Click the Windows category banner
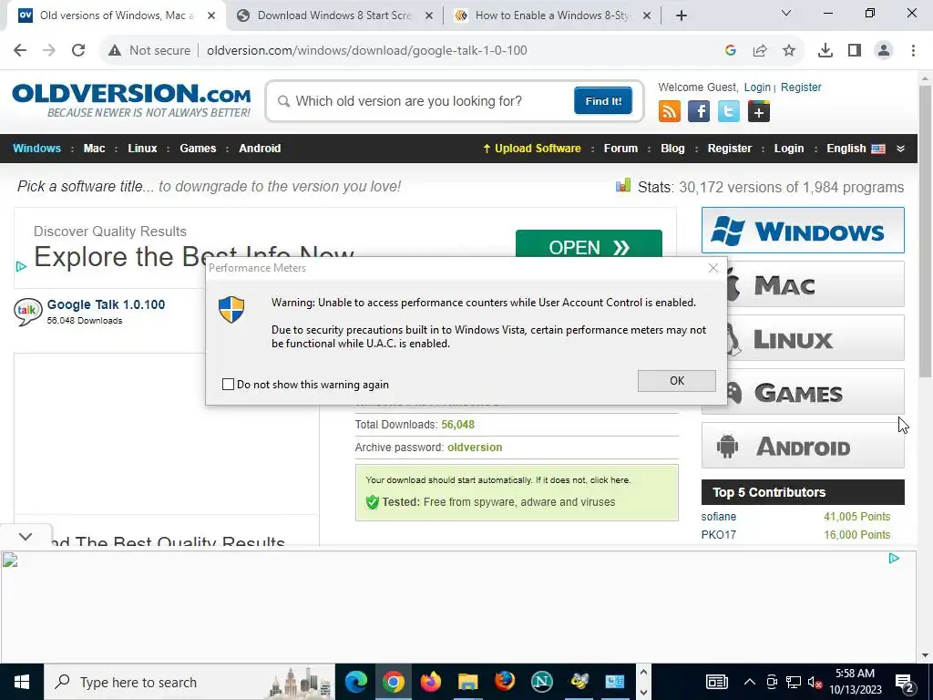 point(803,231)
